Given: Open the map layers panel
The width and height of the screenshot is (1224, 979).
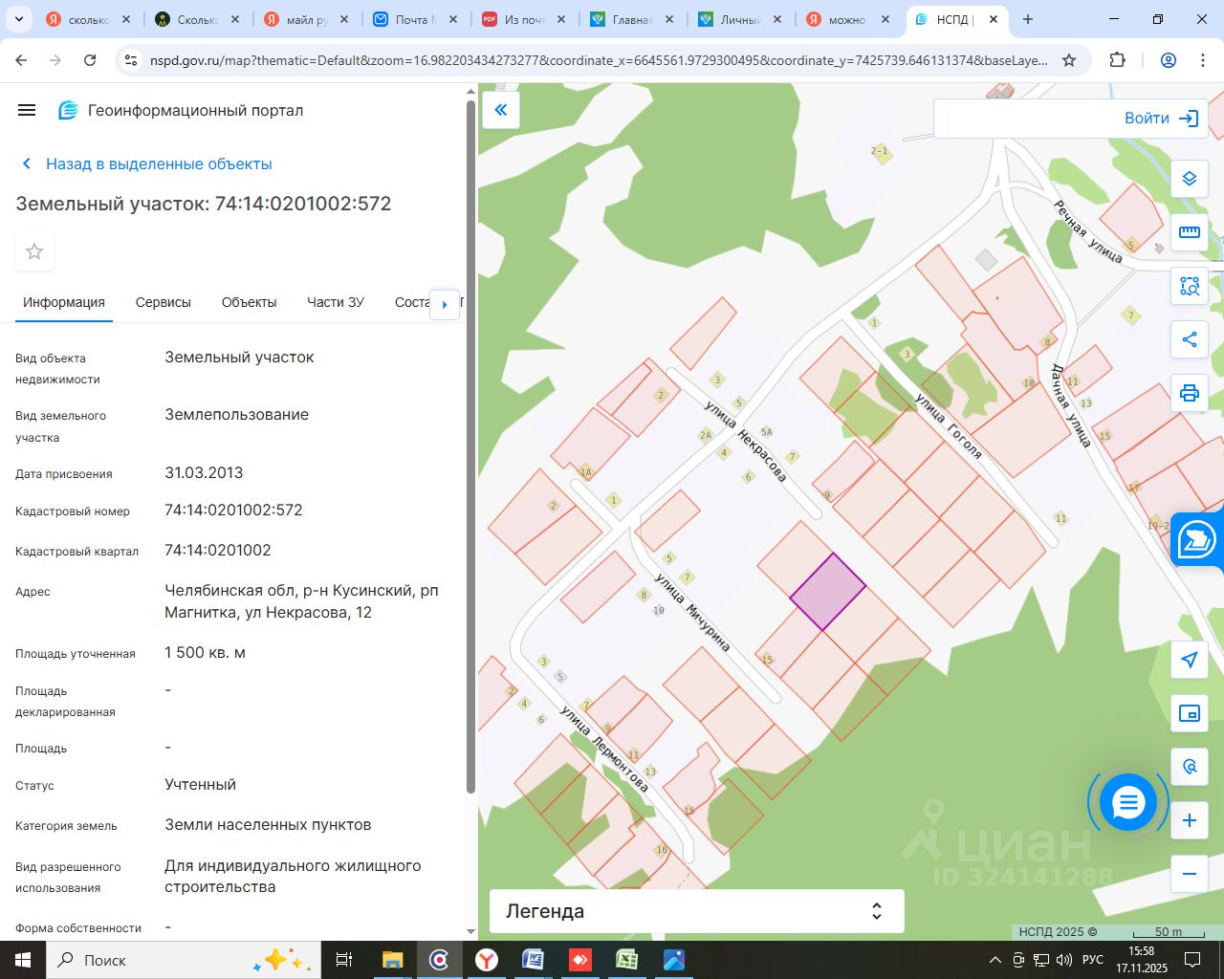Looking at the screenshot, I should (1189, 179).
